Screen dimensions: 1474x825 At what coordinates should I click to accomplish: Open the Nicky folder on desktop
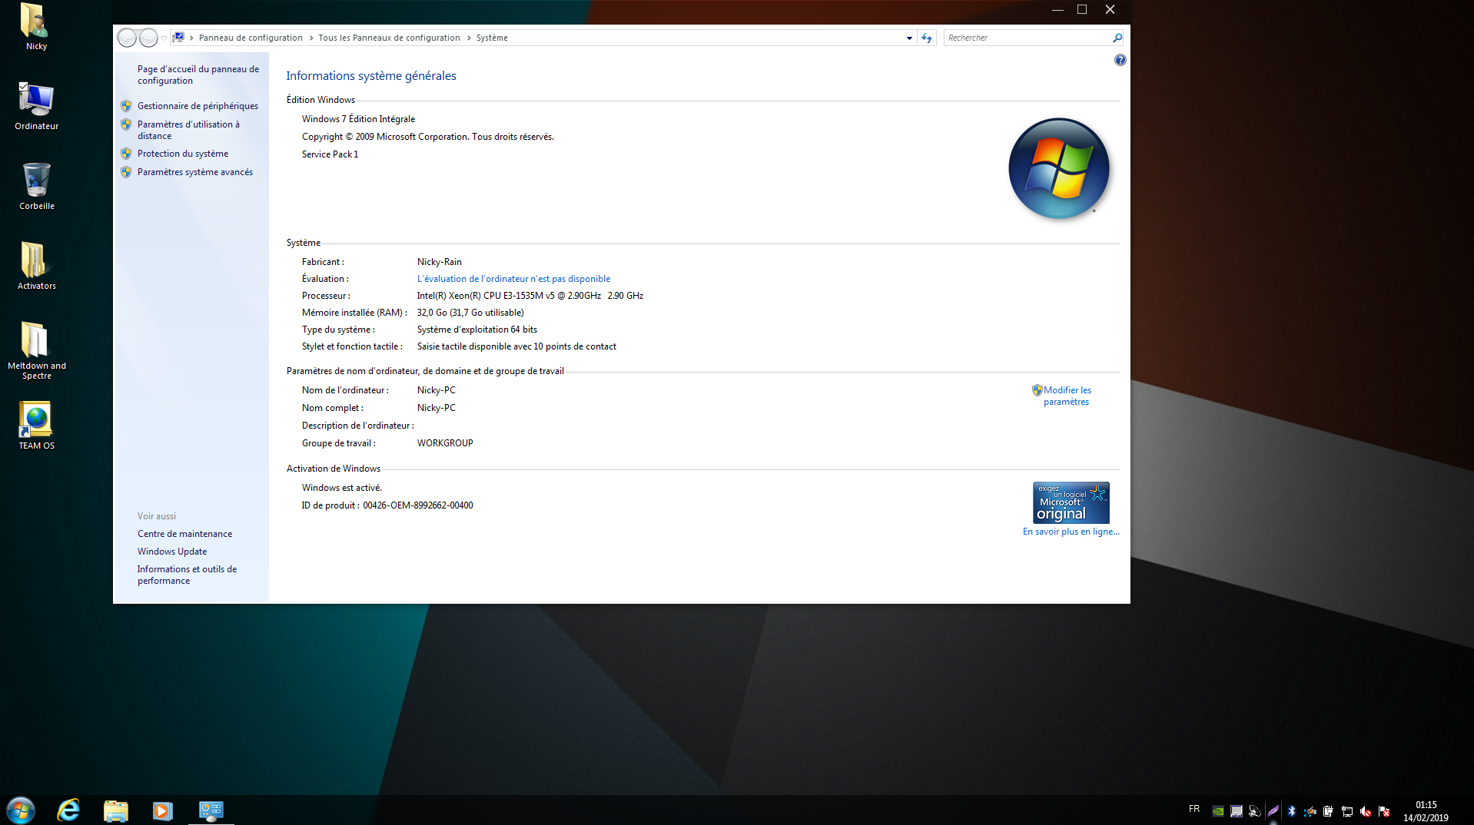36,27
